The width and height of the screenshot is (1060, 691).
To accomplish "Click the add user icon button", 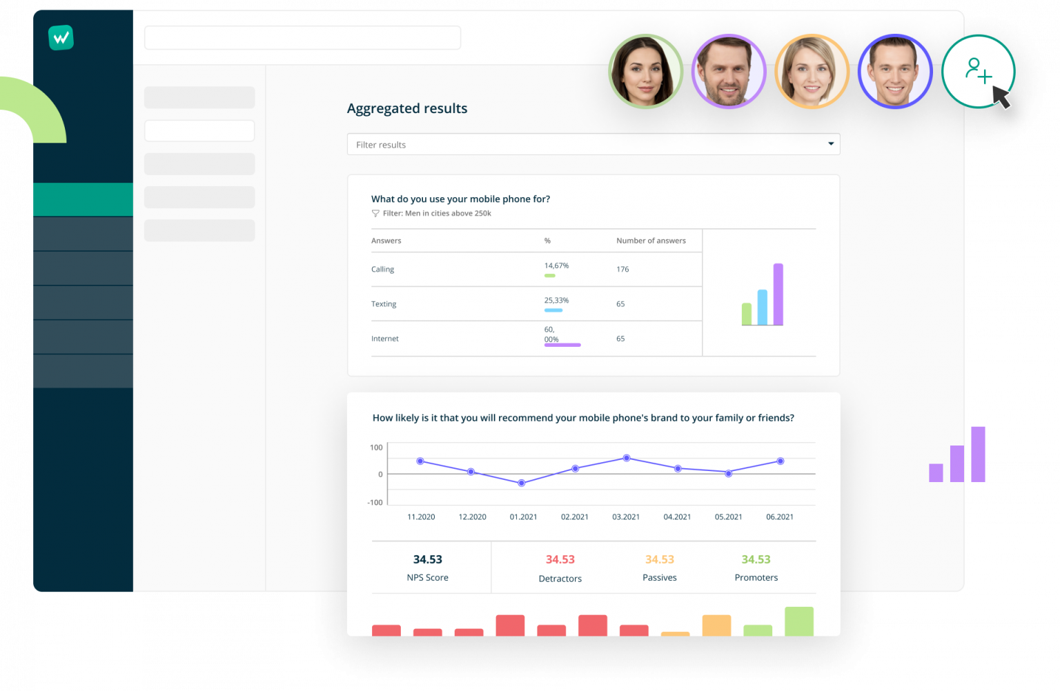I will coord(978,71).
